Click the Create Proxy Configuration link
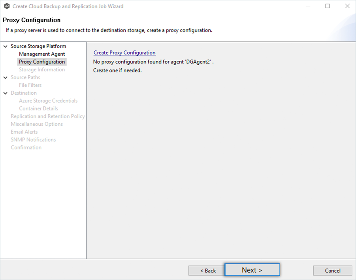 [124, 52]
